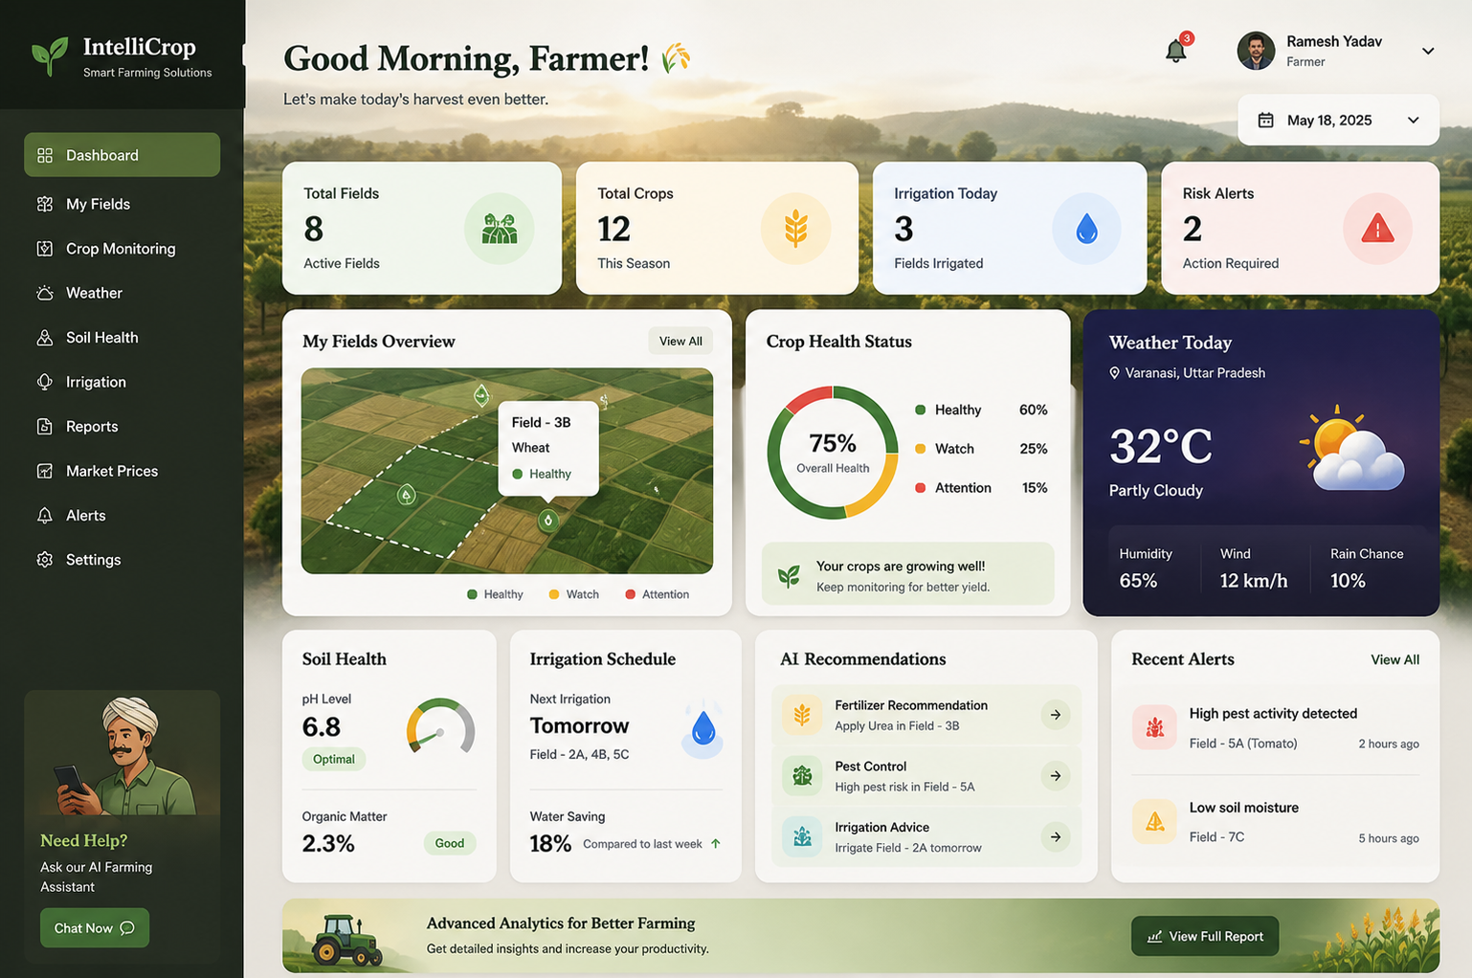The image size is (1472, 978).
Task: Click View All in Recent Alerts
Action: coord(1394,660)
